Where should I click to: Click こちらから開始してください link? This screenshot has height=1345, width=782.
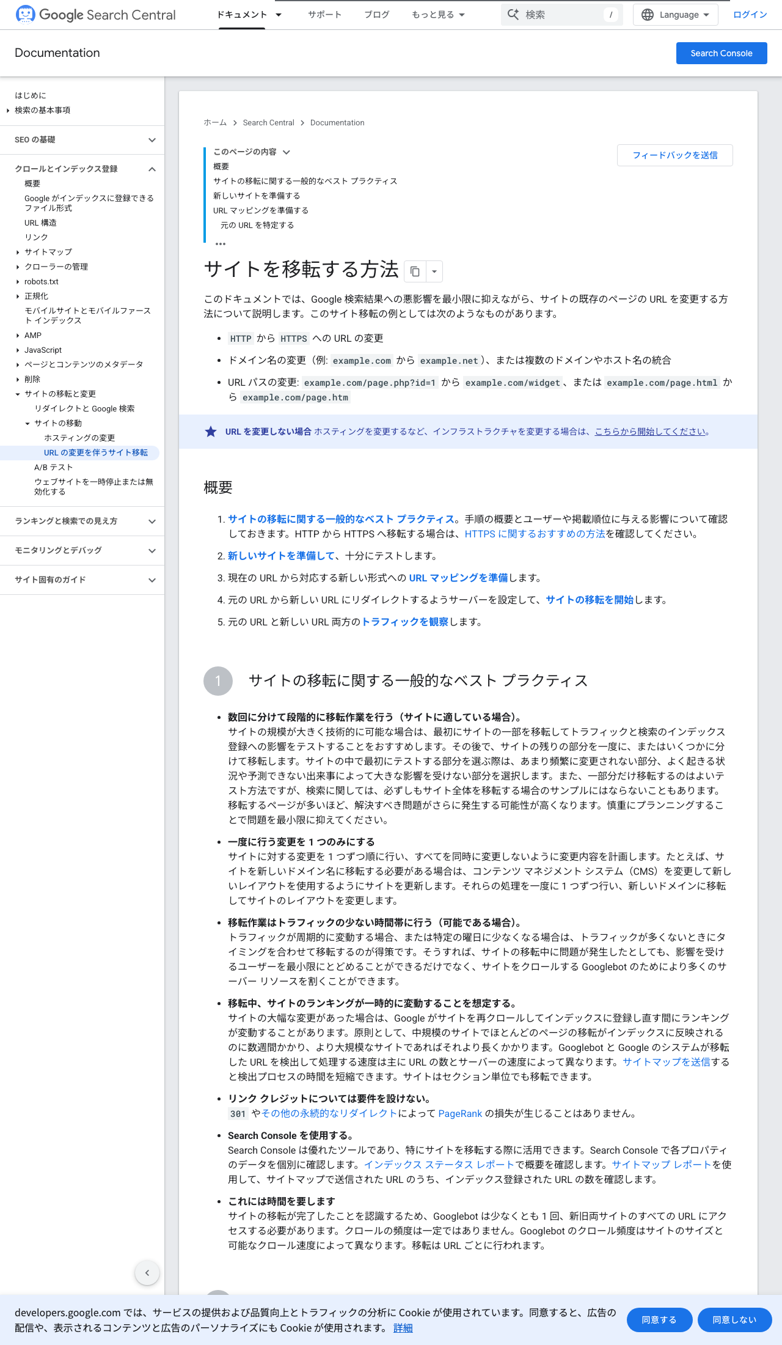pos(651,432)
